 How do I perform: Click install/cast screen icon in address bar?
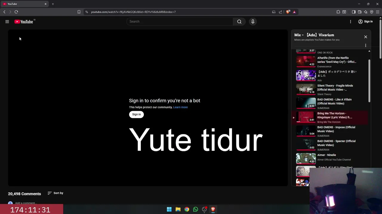point(274,12)
